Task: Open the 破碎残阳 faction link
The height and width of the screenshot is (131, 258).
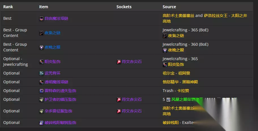Action: pos(170,123)
